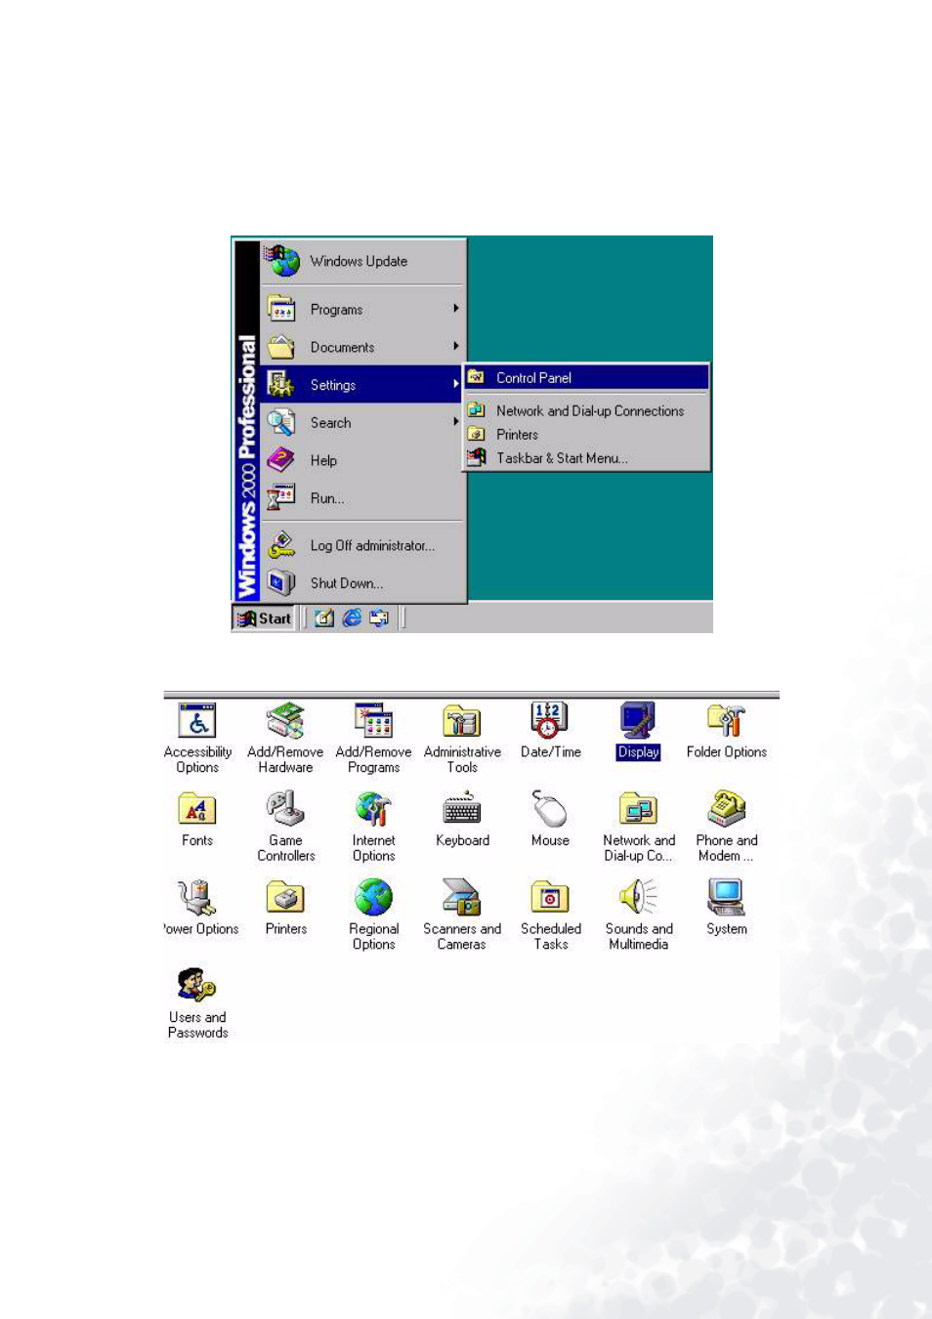Expand the Programs submenu arrow

[455, 309]
